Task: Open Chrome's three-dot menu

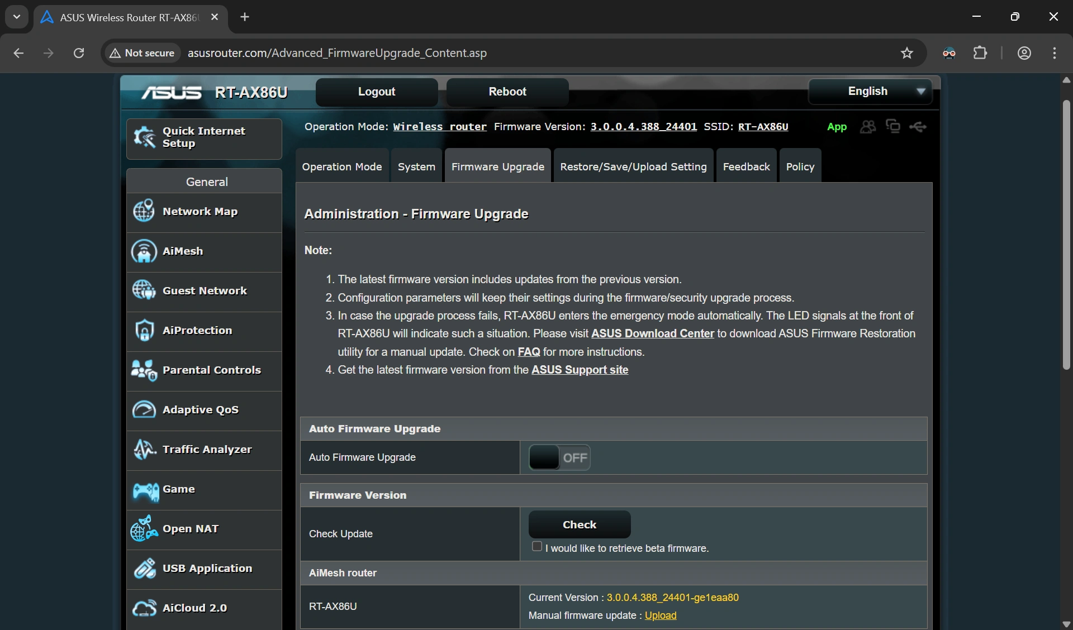Action: pyautogui.click(x=1054, y=53)
